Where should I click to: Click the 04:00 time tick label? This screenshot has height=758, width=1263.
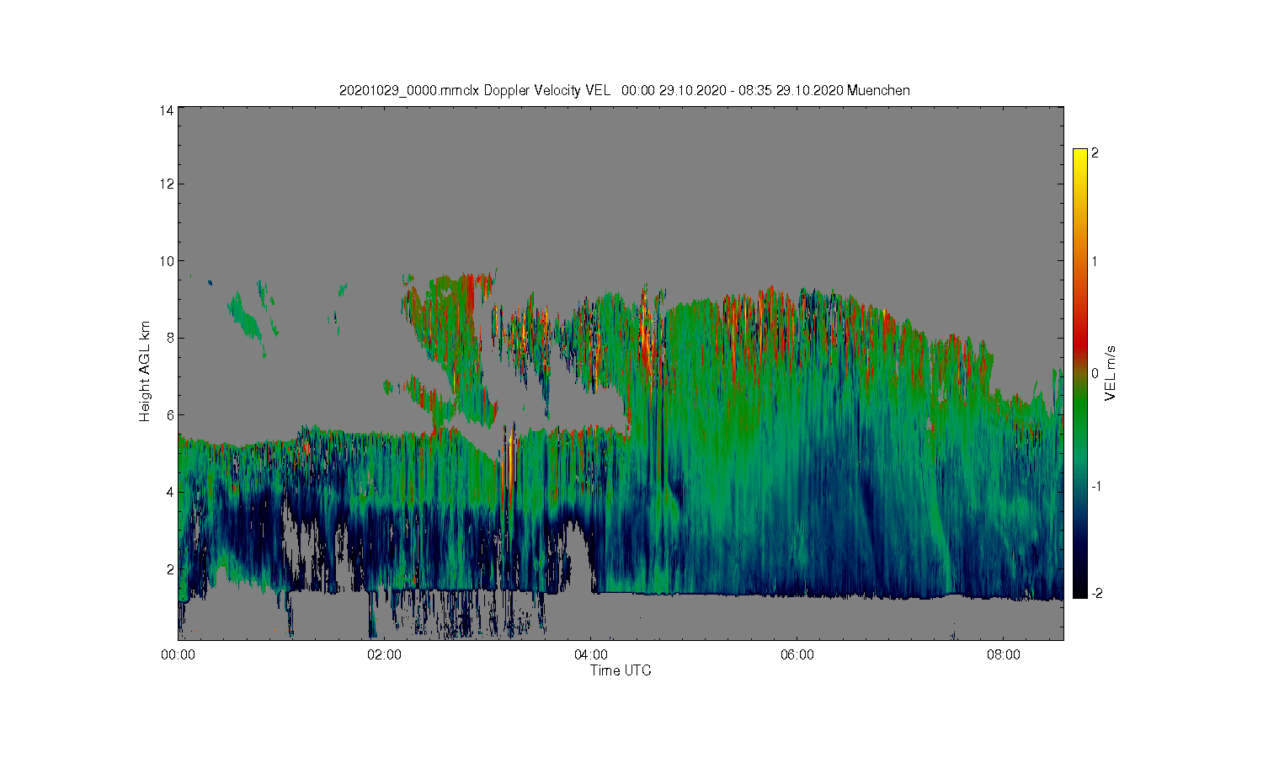click(x=591, y=654)
